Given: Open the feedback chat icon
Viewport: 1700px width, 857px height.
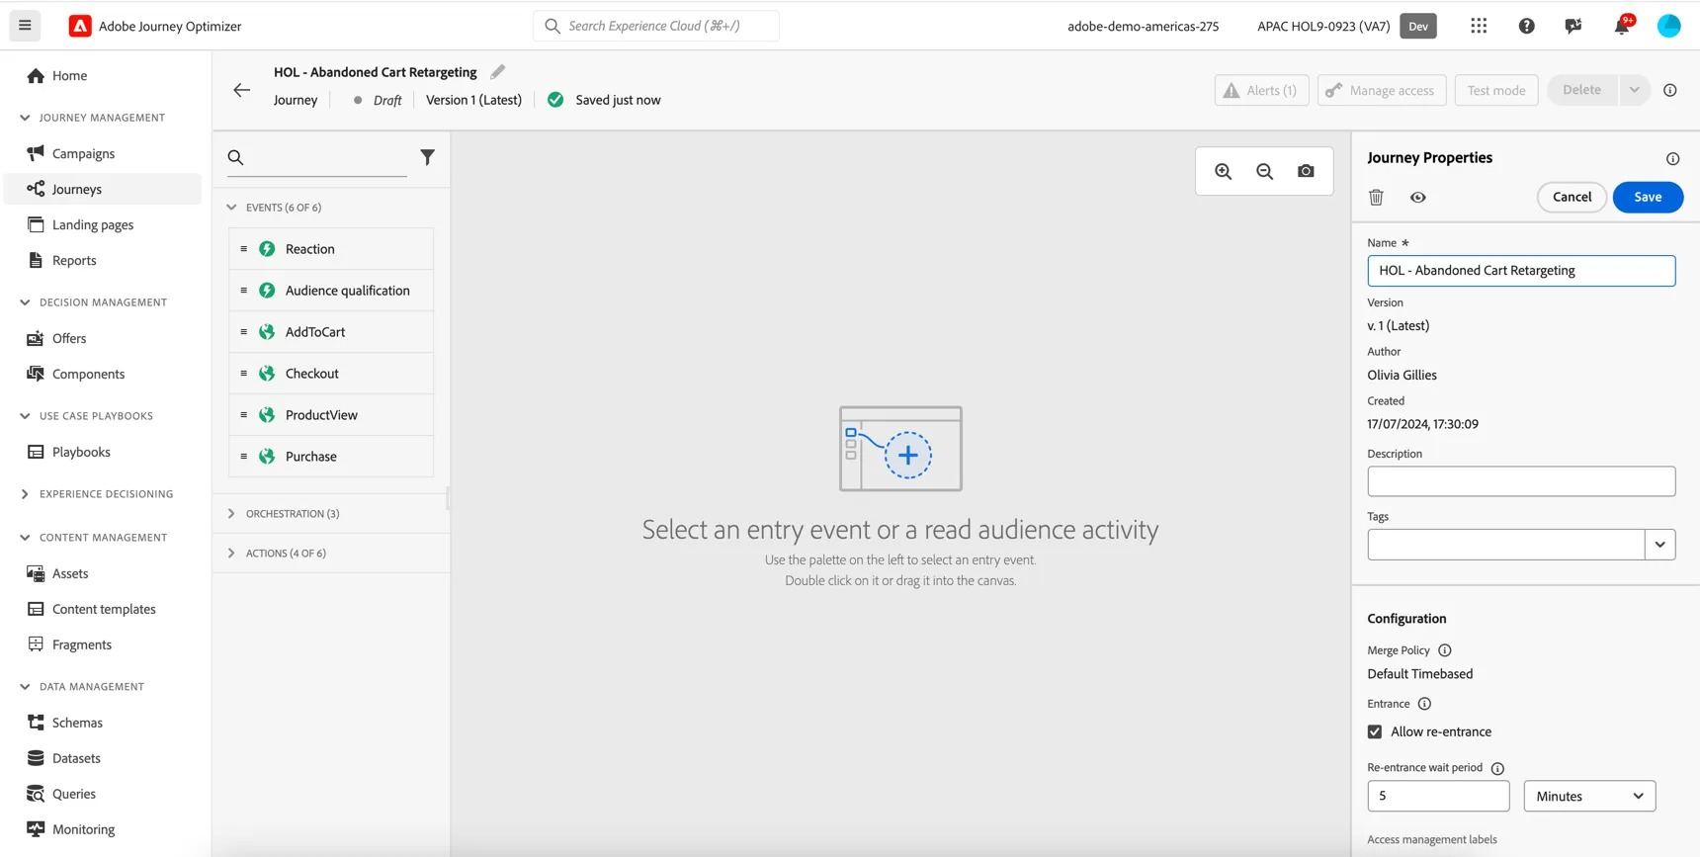Looking at the screenshot, I should [x=1573, y=26].
